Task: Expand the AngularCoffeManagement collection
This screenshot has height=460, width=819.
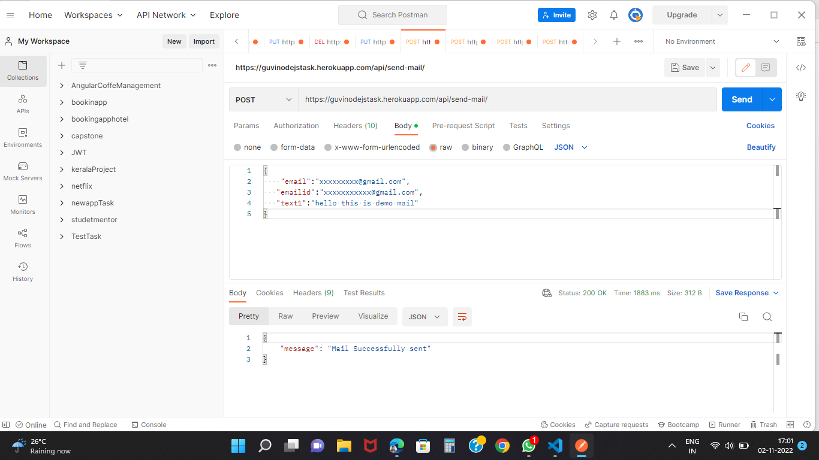Action: (x=62, y=86)
